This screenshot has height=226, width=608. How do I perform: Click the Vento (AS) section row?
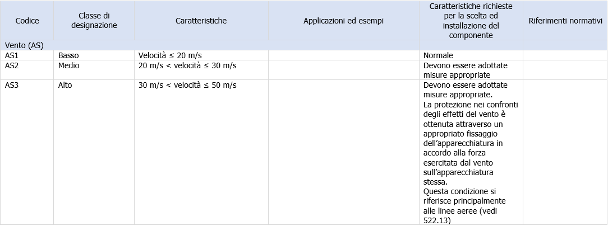[x=24, y=45]
